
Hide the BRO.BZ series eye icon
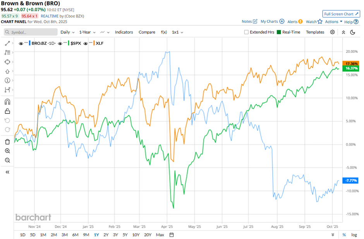21,43
